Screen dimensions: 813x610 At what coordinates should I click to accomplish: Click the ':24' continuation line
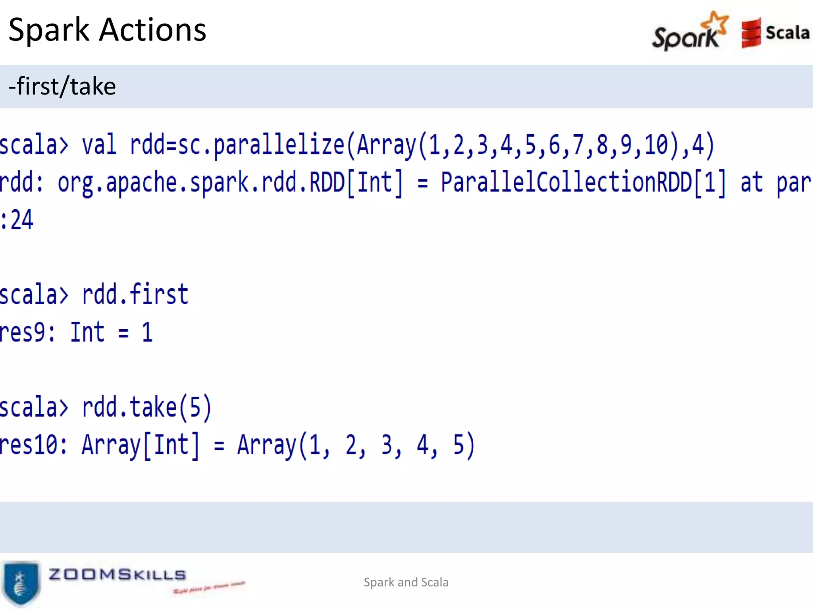[x=17, y=220]
